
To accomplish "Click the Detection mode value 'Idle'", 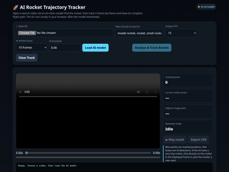I will [x=169, y=129].
